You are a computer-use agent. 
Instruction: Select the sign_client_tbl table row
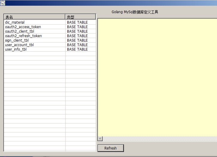17,40
